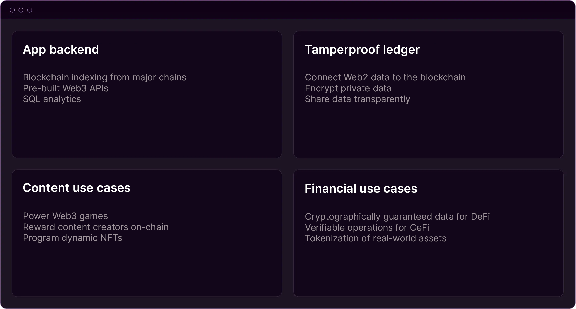Select Pre-built Web3 APIs line

pos(66,88)
